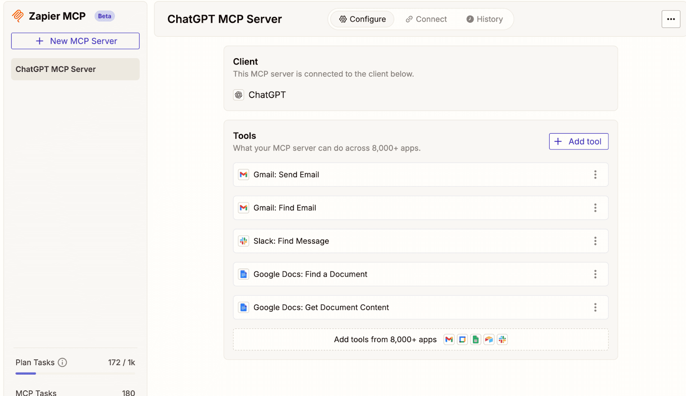Viewport: 686px width, 396px height.
Task: Click the Add tool button
Action: coord(579,142)
